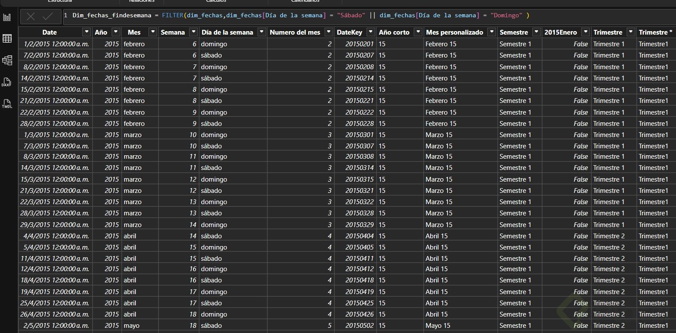Select the DateKey cell 20150222
676x333 pixels.
click(x=355, y=112)
